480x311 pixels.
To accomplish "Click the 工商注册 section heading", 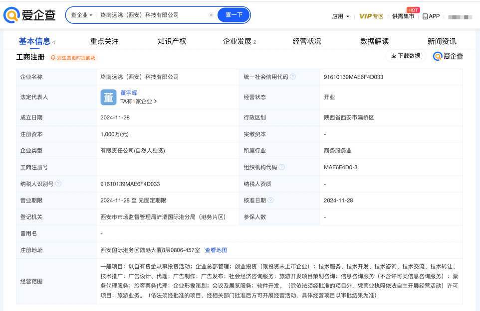I will pyautogui.click(x=30, y=57).
